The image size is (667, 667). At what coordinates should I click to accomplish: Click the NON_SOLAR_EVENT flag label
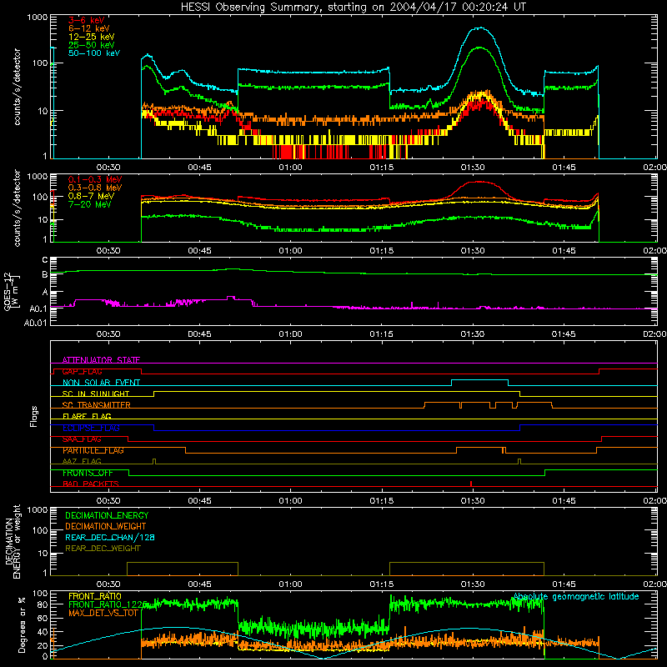tap(101, 383)
